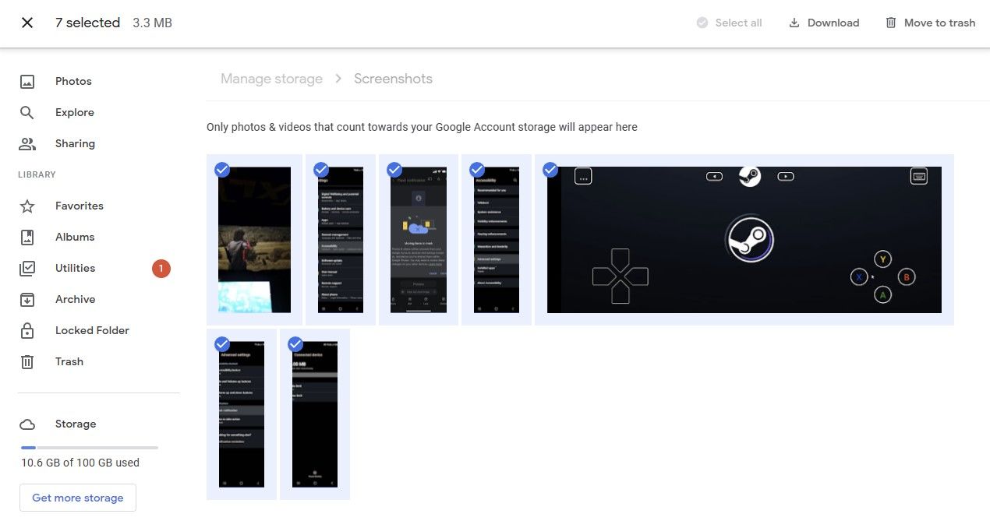This screenshot has height=521, width=990.
Task: Enable Select all photos
Action: point(728,23)
